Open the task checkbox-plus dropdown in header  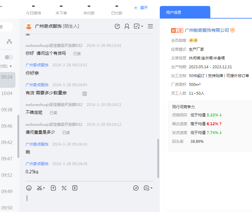(x=138, y=26)
